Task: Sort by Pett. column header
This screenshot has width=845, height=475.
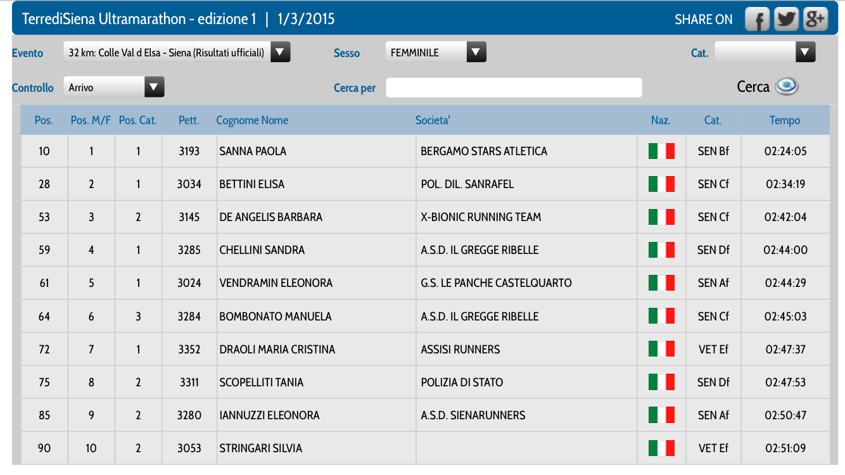Action: point(189,120)
